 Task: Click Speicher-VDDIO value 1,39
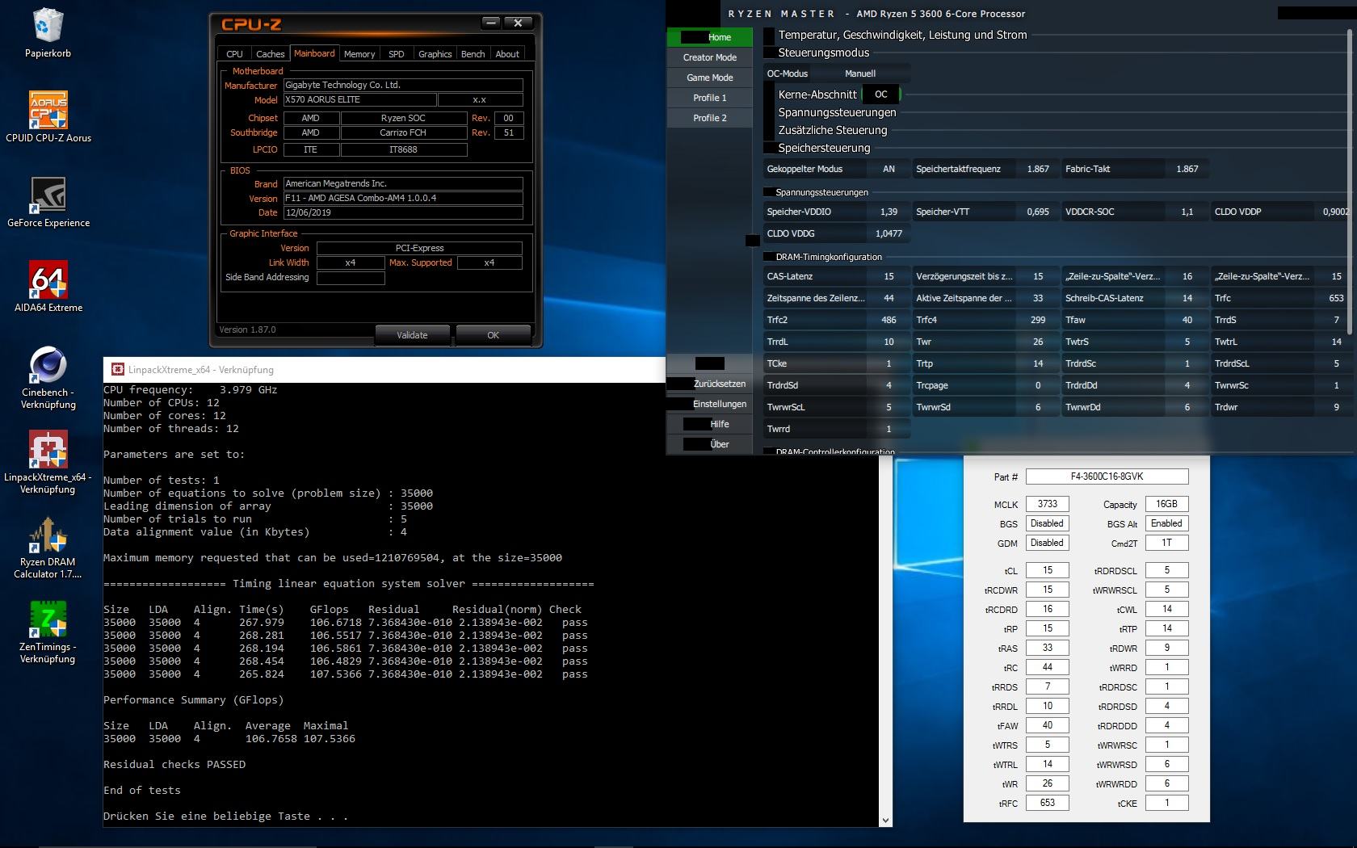pos(889,212)
